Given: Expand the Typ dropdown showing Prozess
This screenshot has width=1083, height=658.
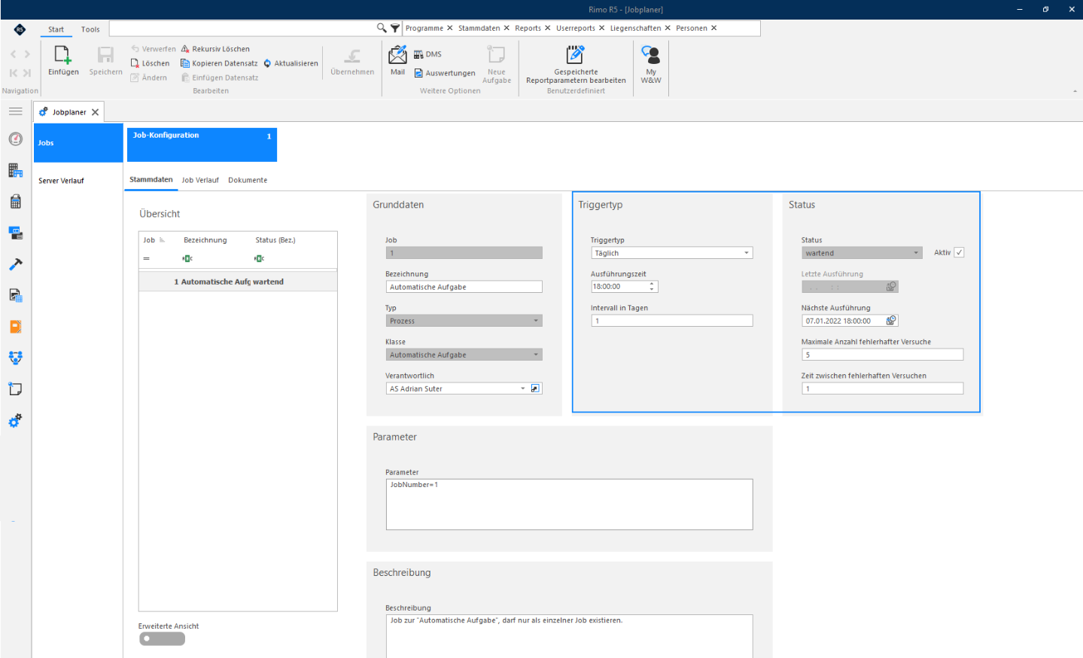Looking at the screenshot, I should [x=464, y=321].
